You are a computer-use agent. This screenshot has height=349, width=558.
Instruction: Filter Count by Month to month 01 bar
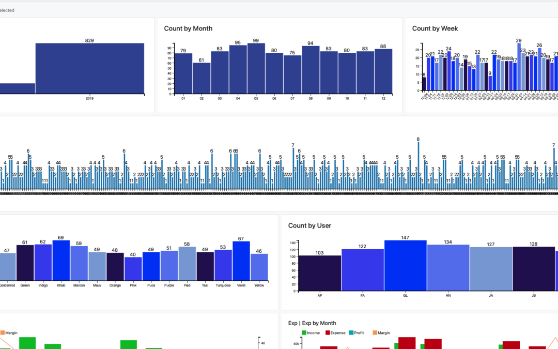[183, 74]
